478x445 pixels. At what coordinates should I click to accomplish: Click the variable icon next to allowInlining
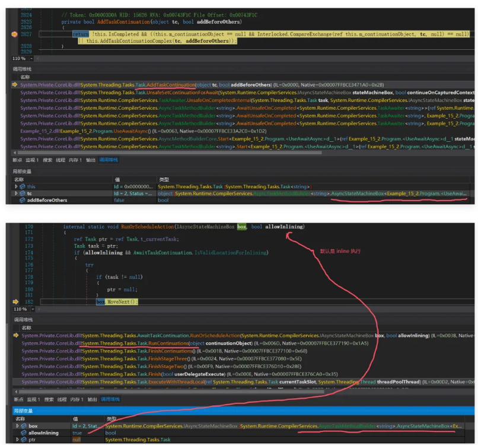24,433
